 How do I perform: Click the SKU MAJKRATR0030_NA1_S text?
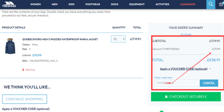(x=40, y=61)
